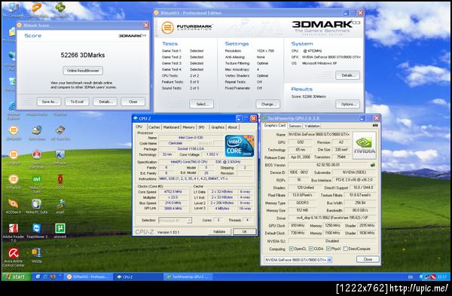The width and height of the screenshot is (452, 296).
Task: Switch to the Mainboard tab in CPU-Z
Action: [171, 127]
